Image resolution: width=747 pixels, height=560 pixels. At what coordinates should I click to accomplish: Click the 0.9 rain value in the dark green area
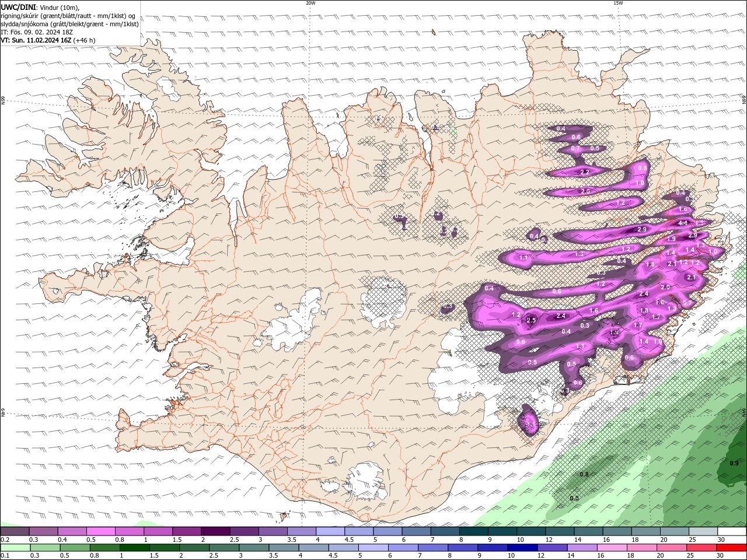tap(734, 463)
